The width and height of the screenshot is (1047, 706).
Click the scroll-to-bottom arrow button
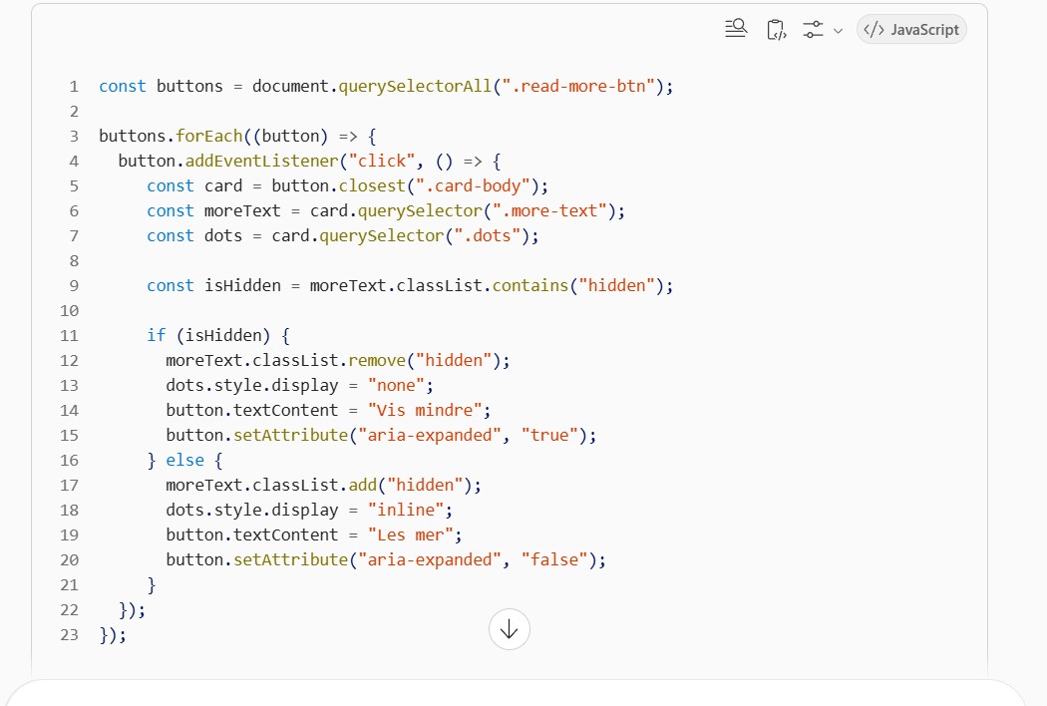point(509,629)
